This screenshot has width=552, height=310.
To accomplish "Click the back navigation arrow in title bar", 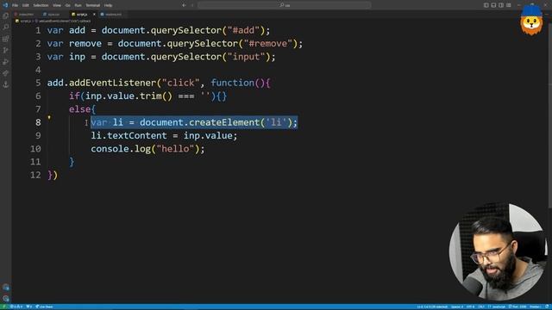I will click(x=184, y=5).
